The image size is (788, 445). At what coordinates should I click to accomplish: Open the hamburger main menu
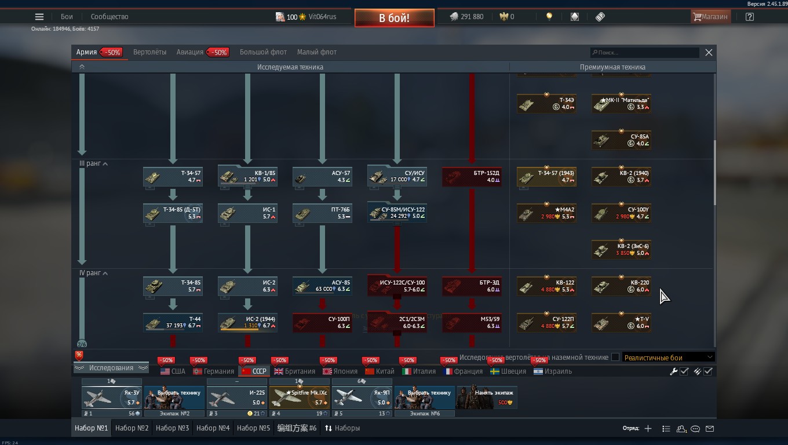pyautogui.click(x=39, y=17)
